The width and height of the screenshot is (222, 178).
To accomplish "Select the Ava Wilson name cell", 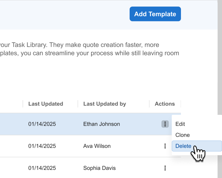I will tap(97, 146).
